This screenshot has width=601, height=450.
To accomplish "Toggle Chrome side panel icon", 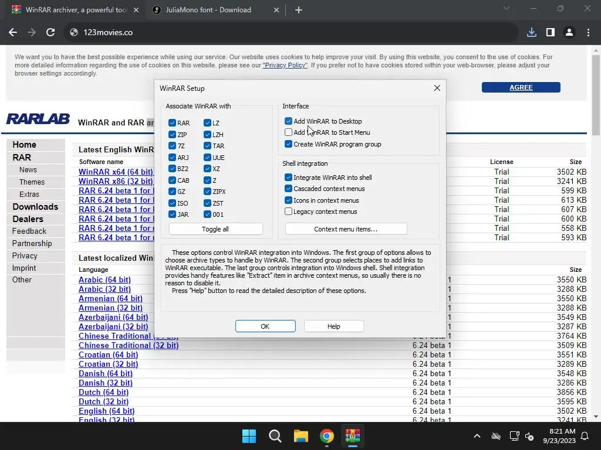I will [551, 33].
